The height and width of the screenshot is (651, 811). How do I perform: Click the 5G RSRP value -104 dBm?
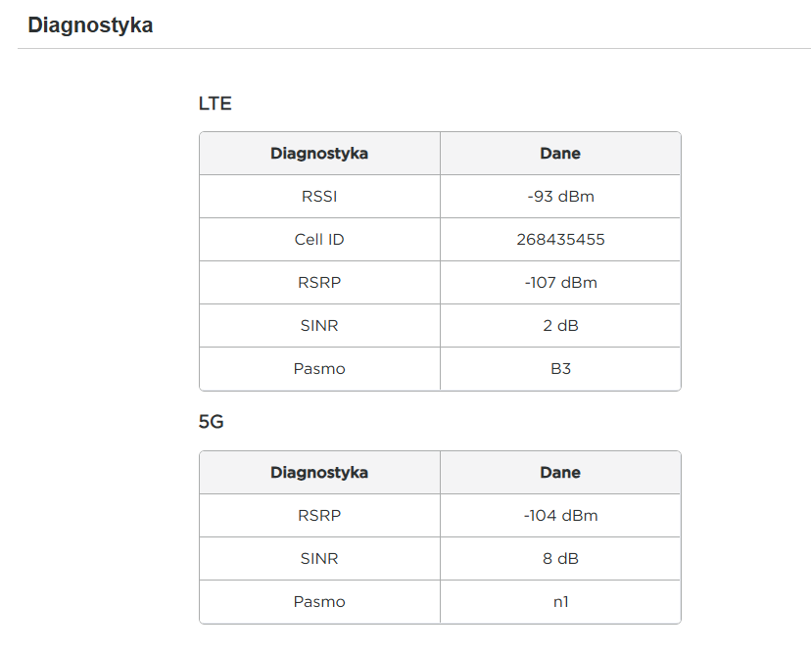560,516
